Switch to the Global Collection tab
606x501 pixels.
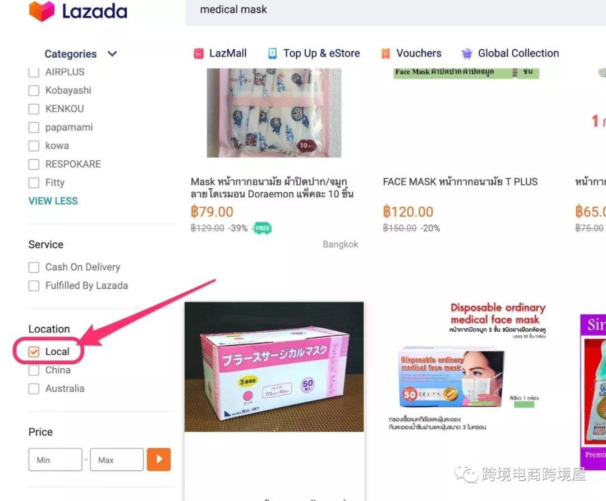tap(518, 53)
